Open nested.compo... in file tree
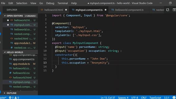The image size is (176, 99). [x=20, y=87]
